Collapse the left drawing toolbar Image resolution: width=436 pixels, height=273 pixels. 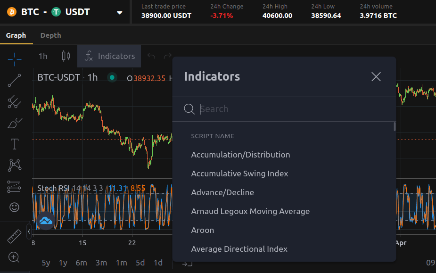28,231
